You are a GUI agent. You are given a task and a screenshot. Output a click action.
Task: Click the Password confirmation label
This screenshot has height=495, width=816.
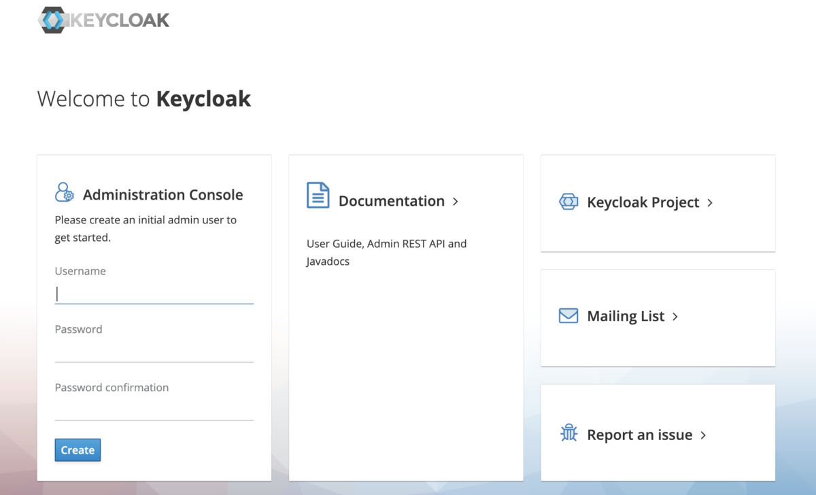click(x=112, y=388)
